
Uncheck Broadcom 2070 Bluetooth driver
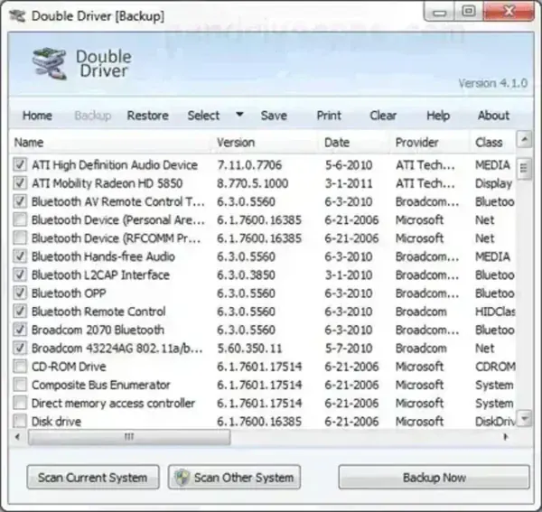click(20, 330)
